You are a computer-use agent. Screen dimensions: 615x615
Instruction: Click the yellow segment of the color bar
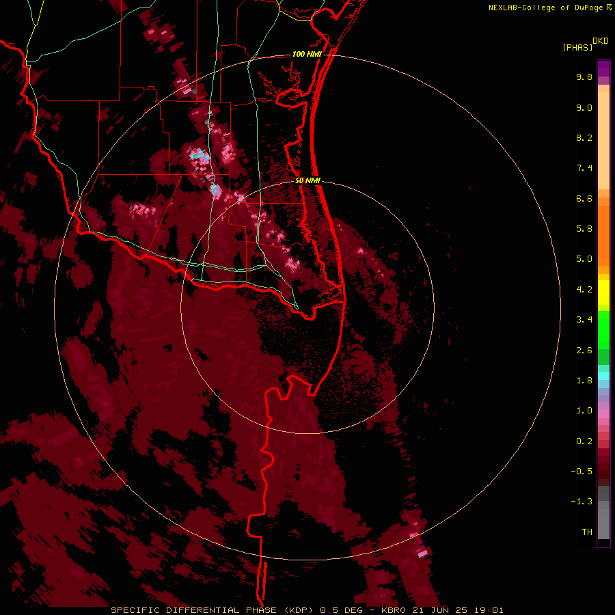coord(603,292)
